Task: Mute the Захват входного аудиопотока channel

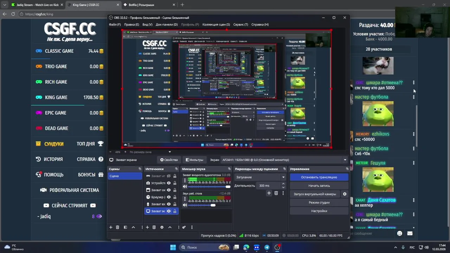Action: [x=185, y=187]
